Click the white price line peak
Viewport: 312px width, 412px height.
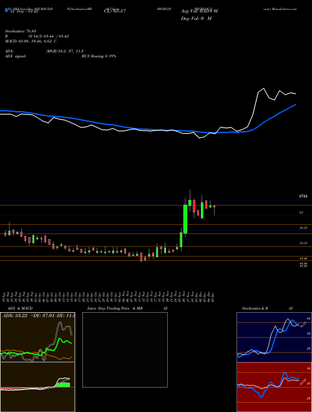coord(263,89)
